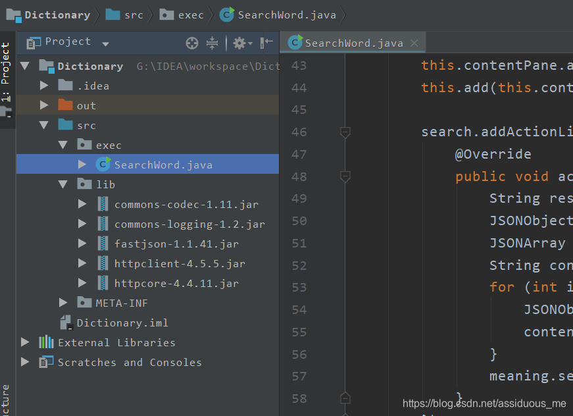Expand the out folder arrow

(x=44, y=105)
